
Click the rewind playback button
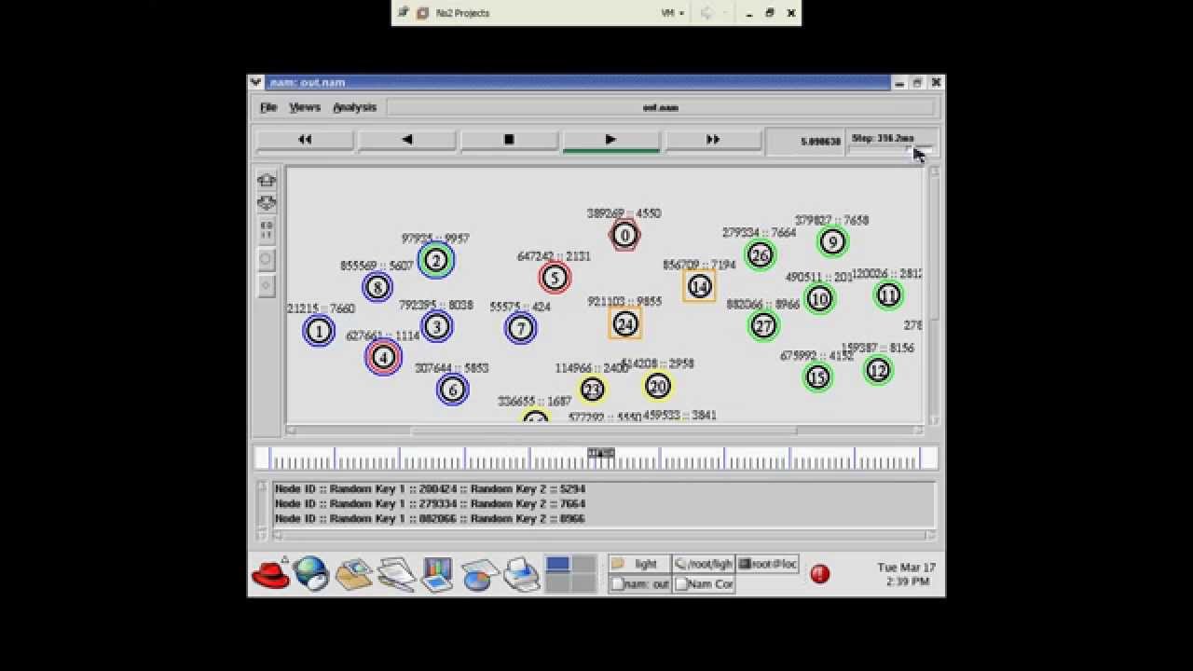click(305, 140)
